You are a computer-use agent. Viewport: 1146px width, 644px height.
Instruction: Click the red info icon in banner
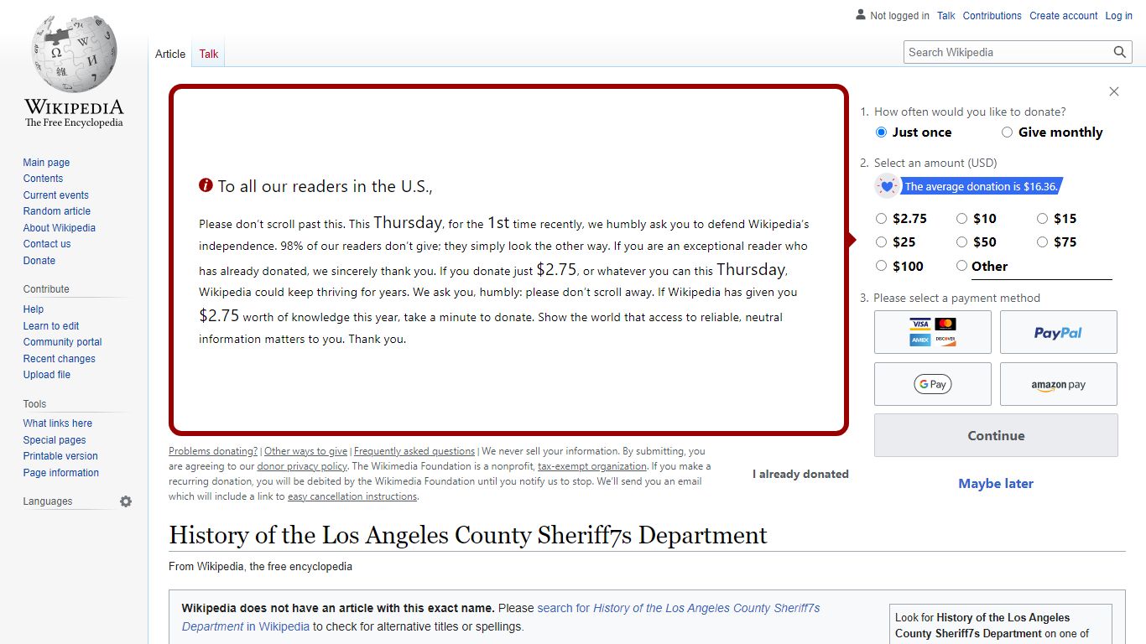point(206,185)
